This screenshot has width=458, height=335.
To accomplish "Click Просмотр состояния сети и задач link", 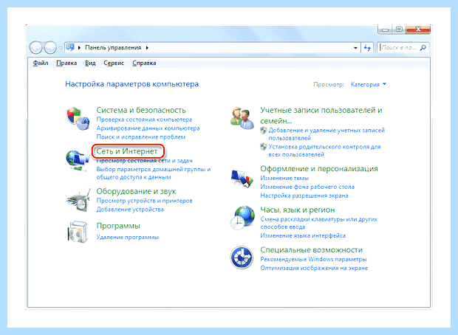I will (144, 161).
